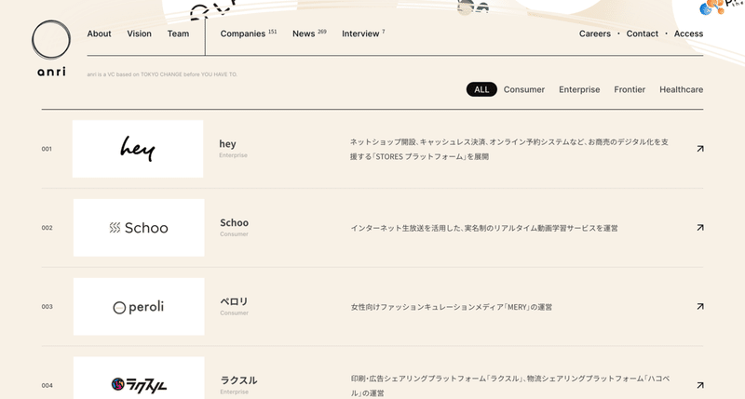Click row number 004
This screenshot has height=399, width=745.
[x=47, y=385]
